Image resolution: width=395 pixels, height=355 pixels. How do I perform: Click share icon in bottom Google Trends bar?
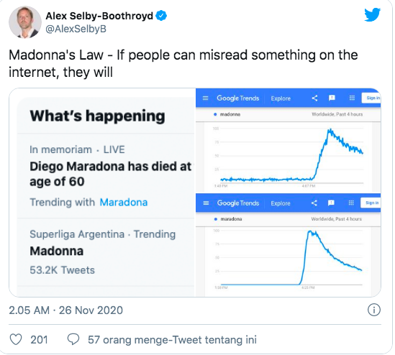click(314, 203)
